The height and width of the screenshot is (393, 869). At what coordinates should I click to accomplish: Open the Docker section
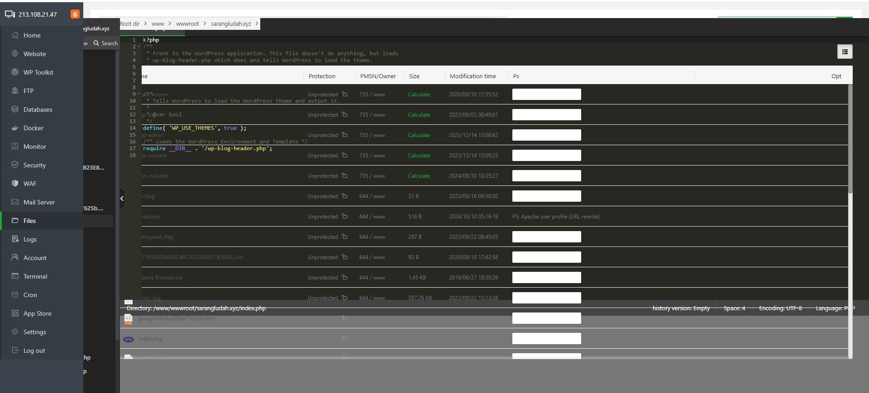33,128
